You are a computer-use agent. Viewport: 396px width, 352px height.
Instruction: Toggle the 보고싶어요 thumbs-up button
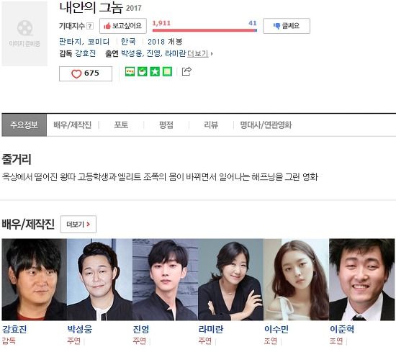(x=123, y=26)
